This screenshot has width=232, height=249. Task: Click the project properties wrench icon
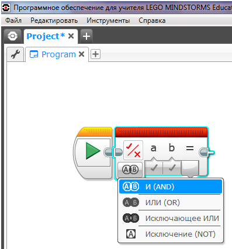(15, 54)
